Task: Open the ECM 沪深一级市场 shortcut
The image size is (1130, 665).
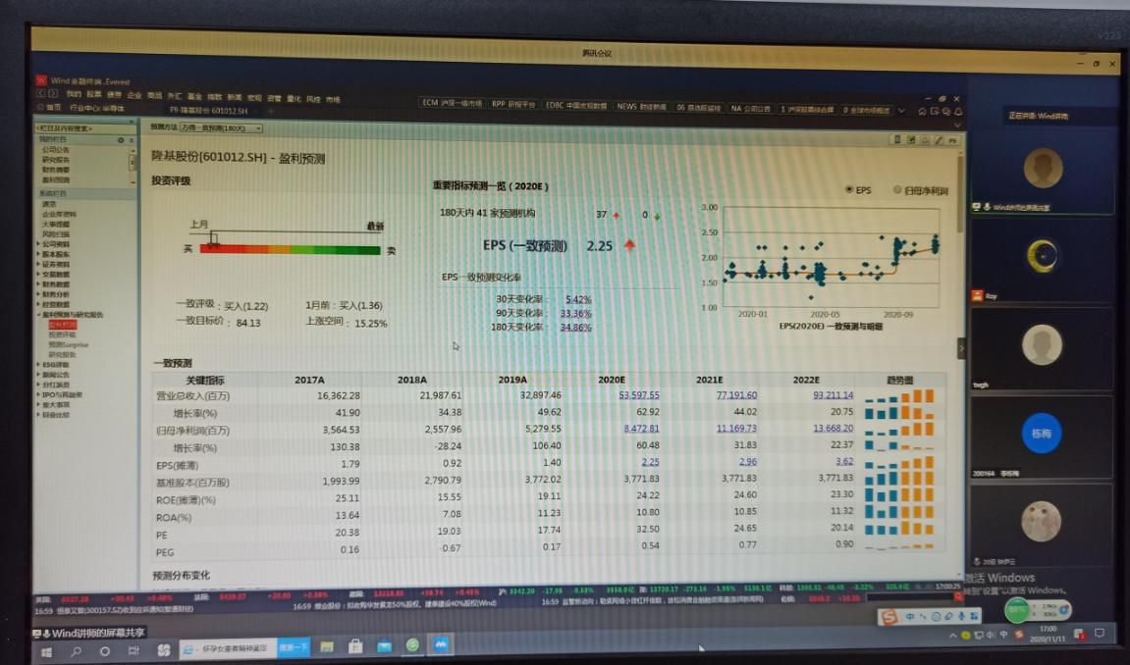Action: 452,104
